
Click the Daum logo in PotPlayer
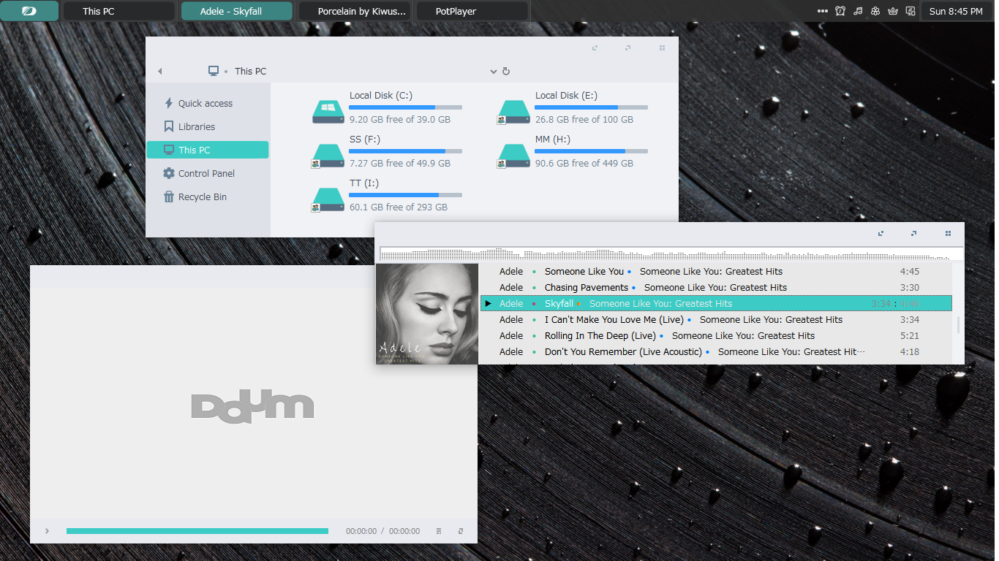coord(252,405)
